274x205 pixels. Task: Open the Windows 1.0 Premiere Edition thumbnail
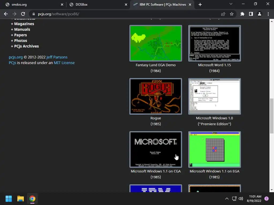point(214,96)
